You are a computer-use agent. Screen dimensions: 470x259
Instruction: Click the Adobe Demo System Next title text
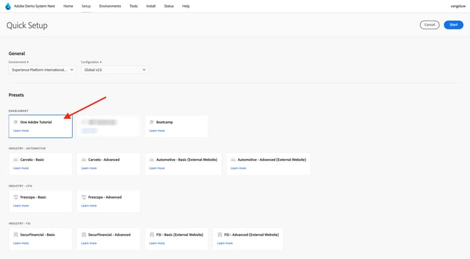click(x=34, y=6)
